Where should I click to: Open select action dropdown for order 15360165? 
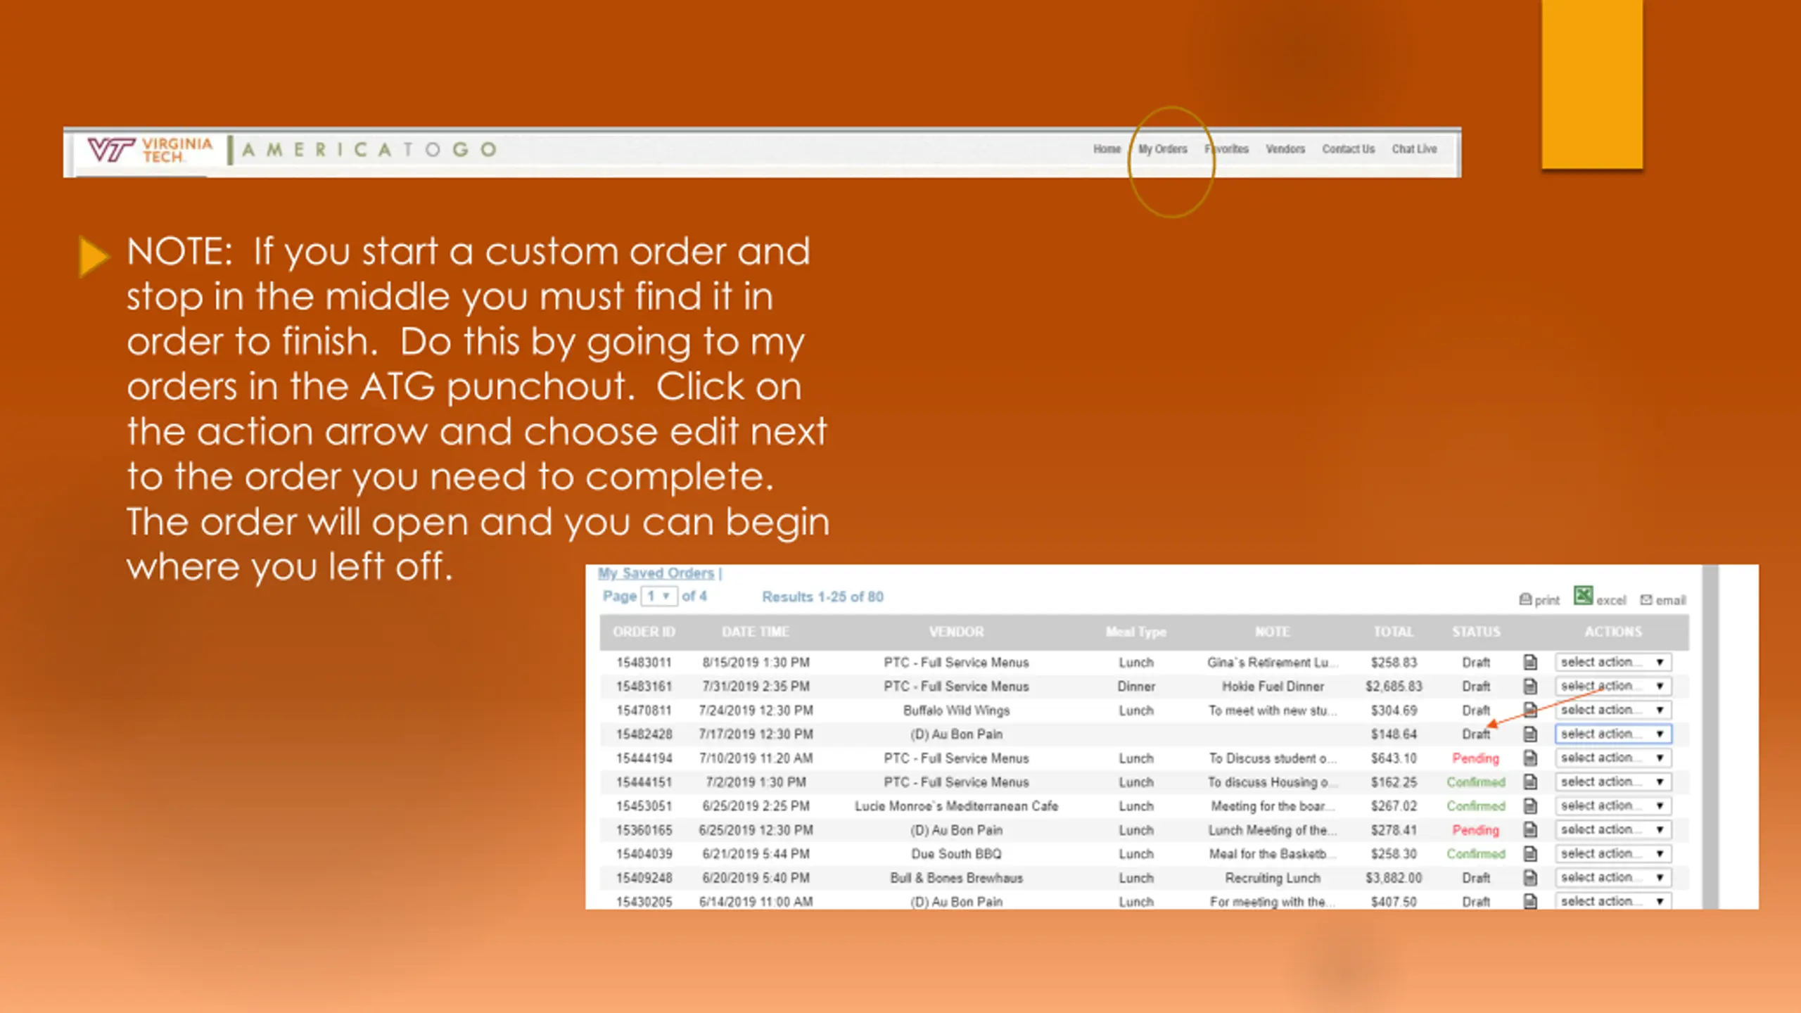pos(1612,829)
